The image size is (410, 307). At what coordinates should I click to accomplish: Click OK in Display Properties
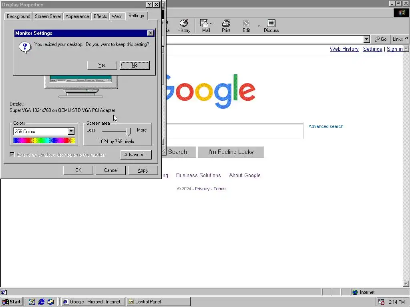coord(78,170)
